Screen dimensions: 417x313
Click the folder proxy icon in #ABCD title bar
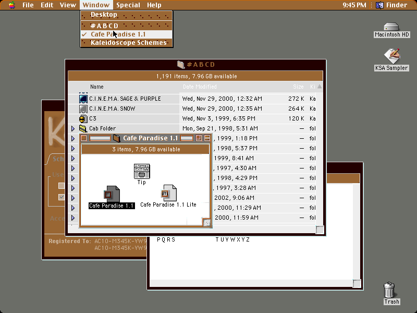coord(181,64)
